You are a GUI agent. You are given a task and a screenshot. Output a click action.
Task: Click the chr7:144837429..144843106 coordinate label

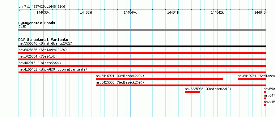coord(42,7)
